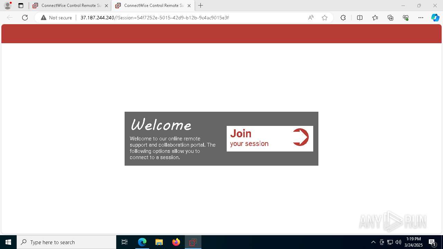Click the red arrow icon in Join box
Image resolution: width=443 pixels, height=249 pixels.
coord(300,137)
